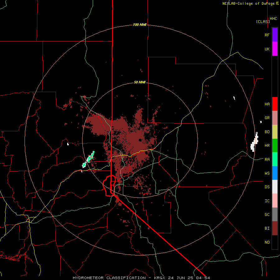Pick the light green RA legend swatch

[275, 159]
